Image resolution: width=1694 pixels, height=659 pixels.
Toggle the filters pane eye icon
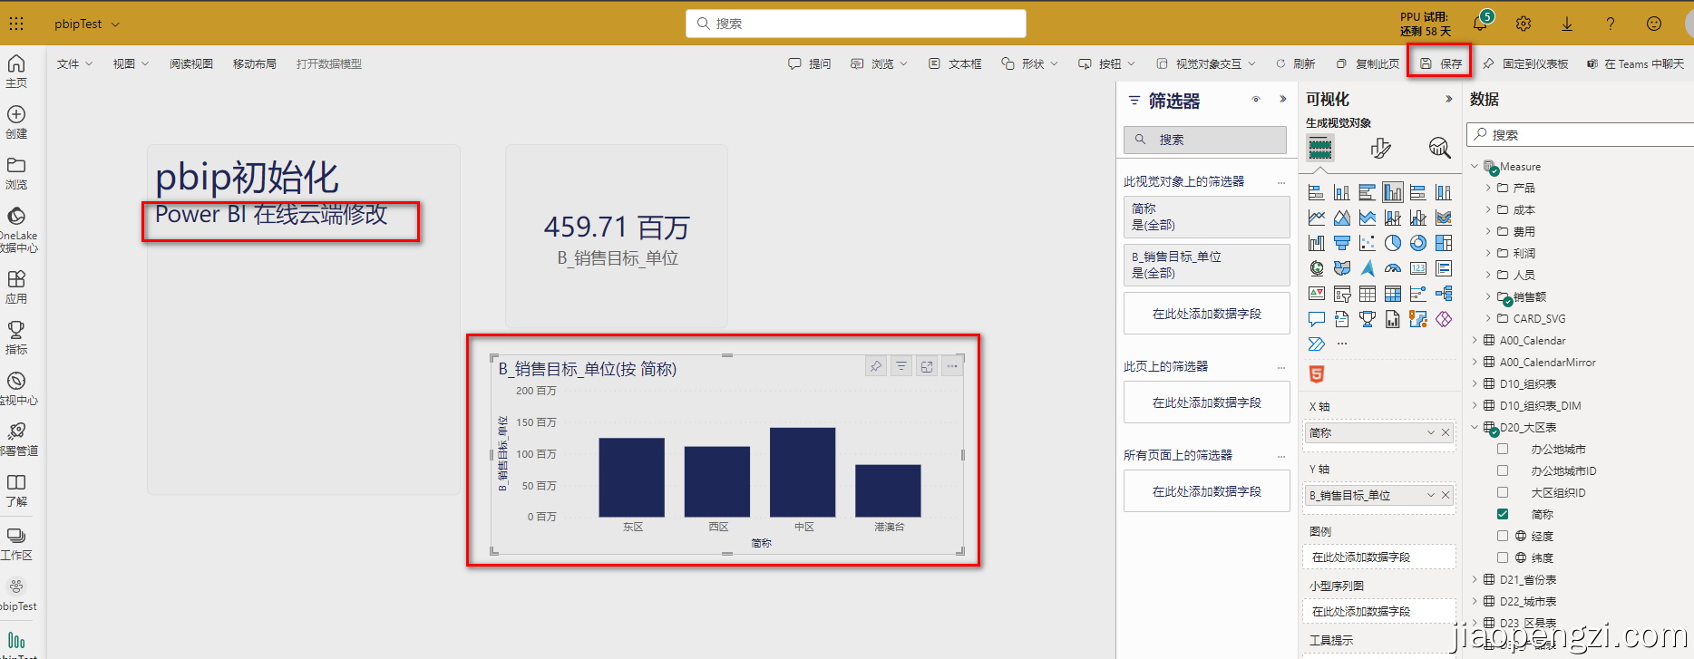(x=1256, y=100)
